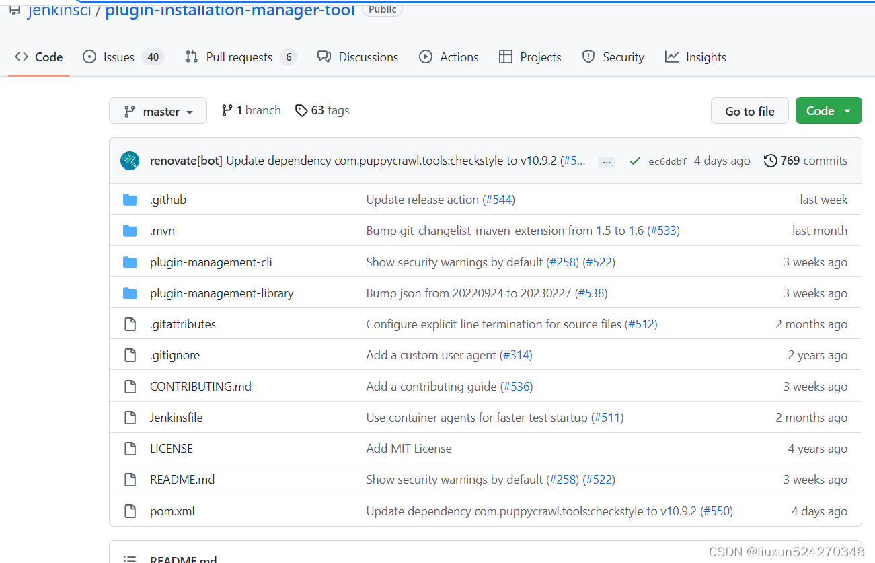Open the master branch dropdown
The height and width of the screenshot is (563, 875).
[157, 110]
